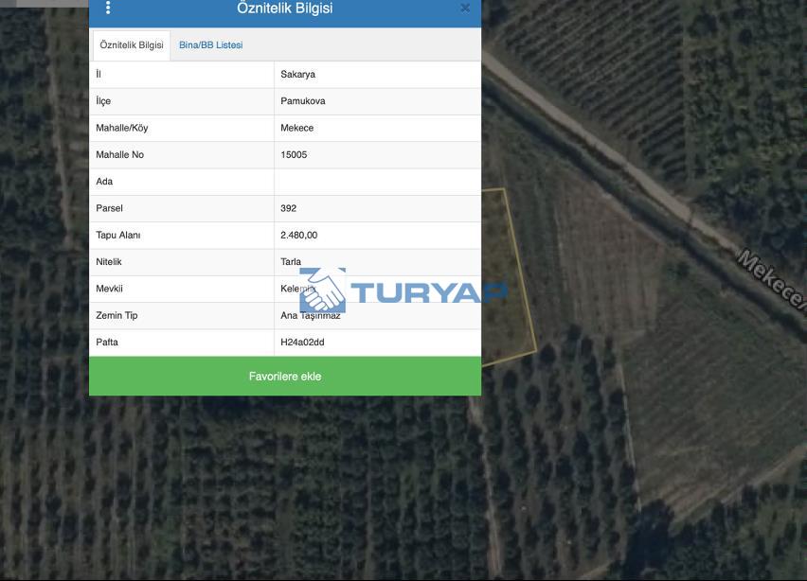This screenshot has height=581, width=807.
Task: Select the Tarla value in Nitelik row
Action: [x=290, y=262]
